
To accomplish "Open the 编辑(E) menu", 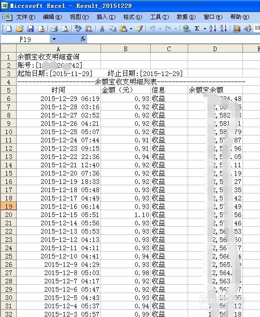I will pos(53,17).
